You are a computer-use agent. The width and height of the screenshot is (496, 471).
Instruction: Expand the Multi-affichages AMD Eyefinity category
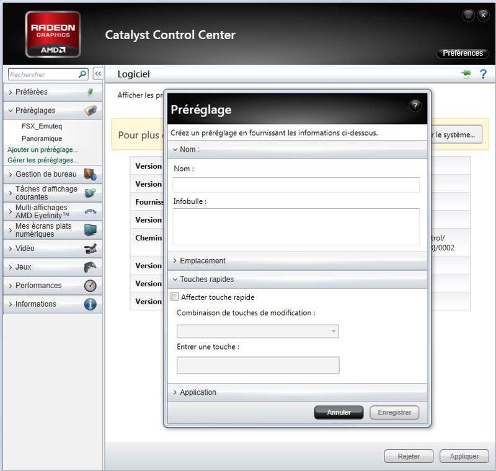53,211
